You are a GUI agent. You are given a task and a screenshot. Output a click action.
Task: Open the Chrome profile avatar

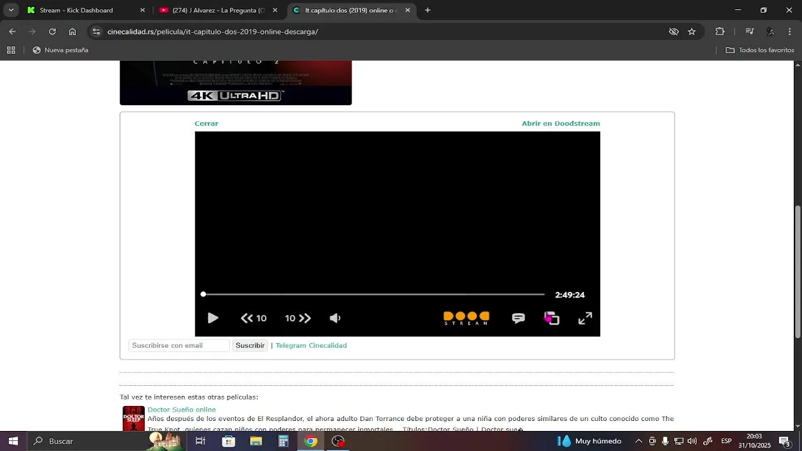(x=770, y=31)
